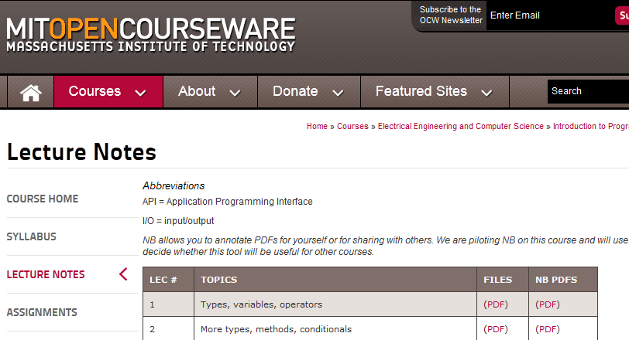
Task: Select Assignments in sidebar
Action: tap(42, 312)
